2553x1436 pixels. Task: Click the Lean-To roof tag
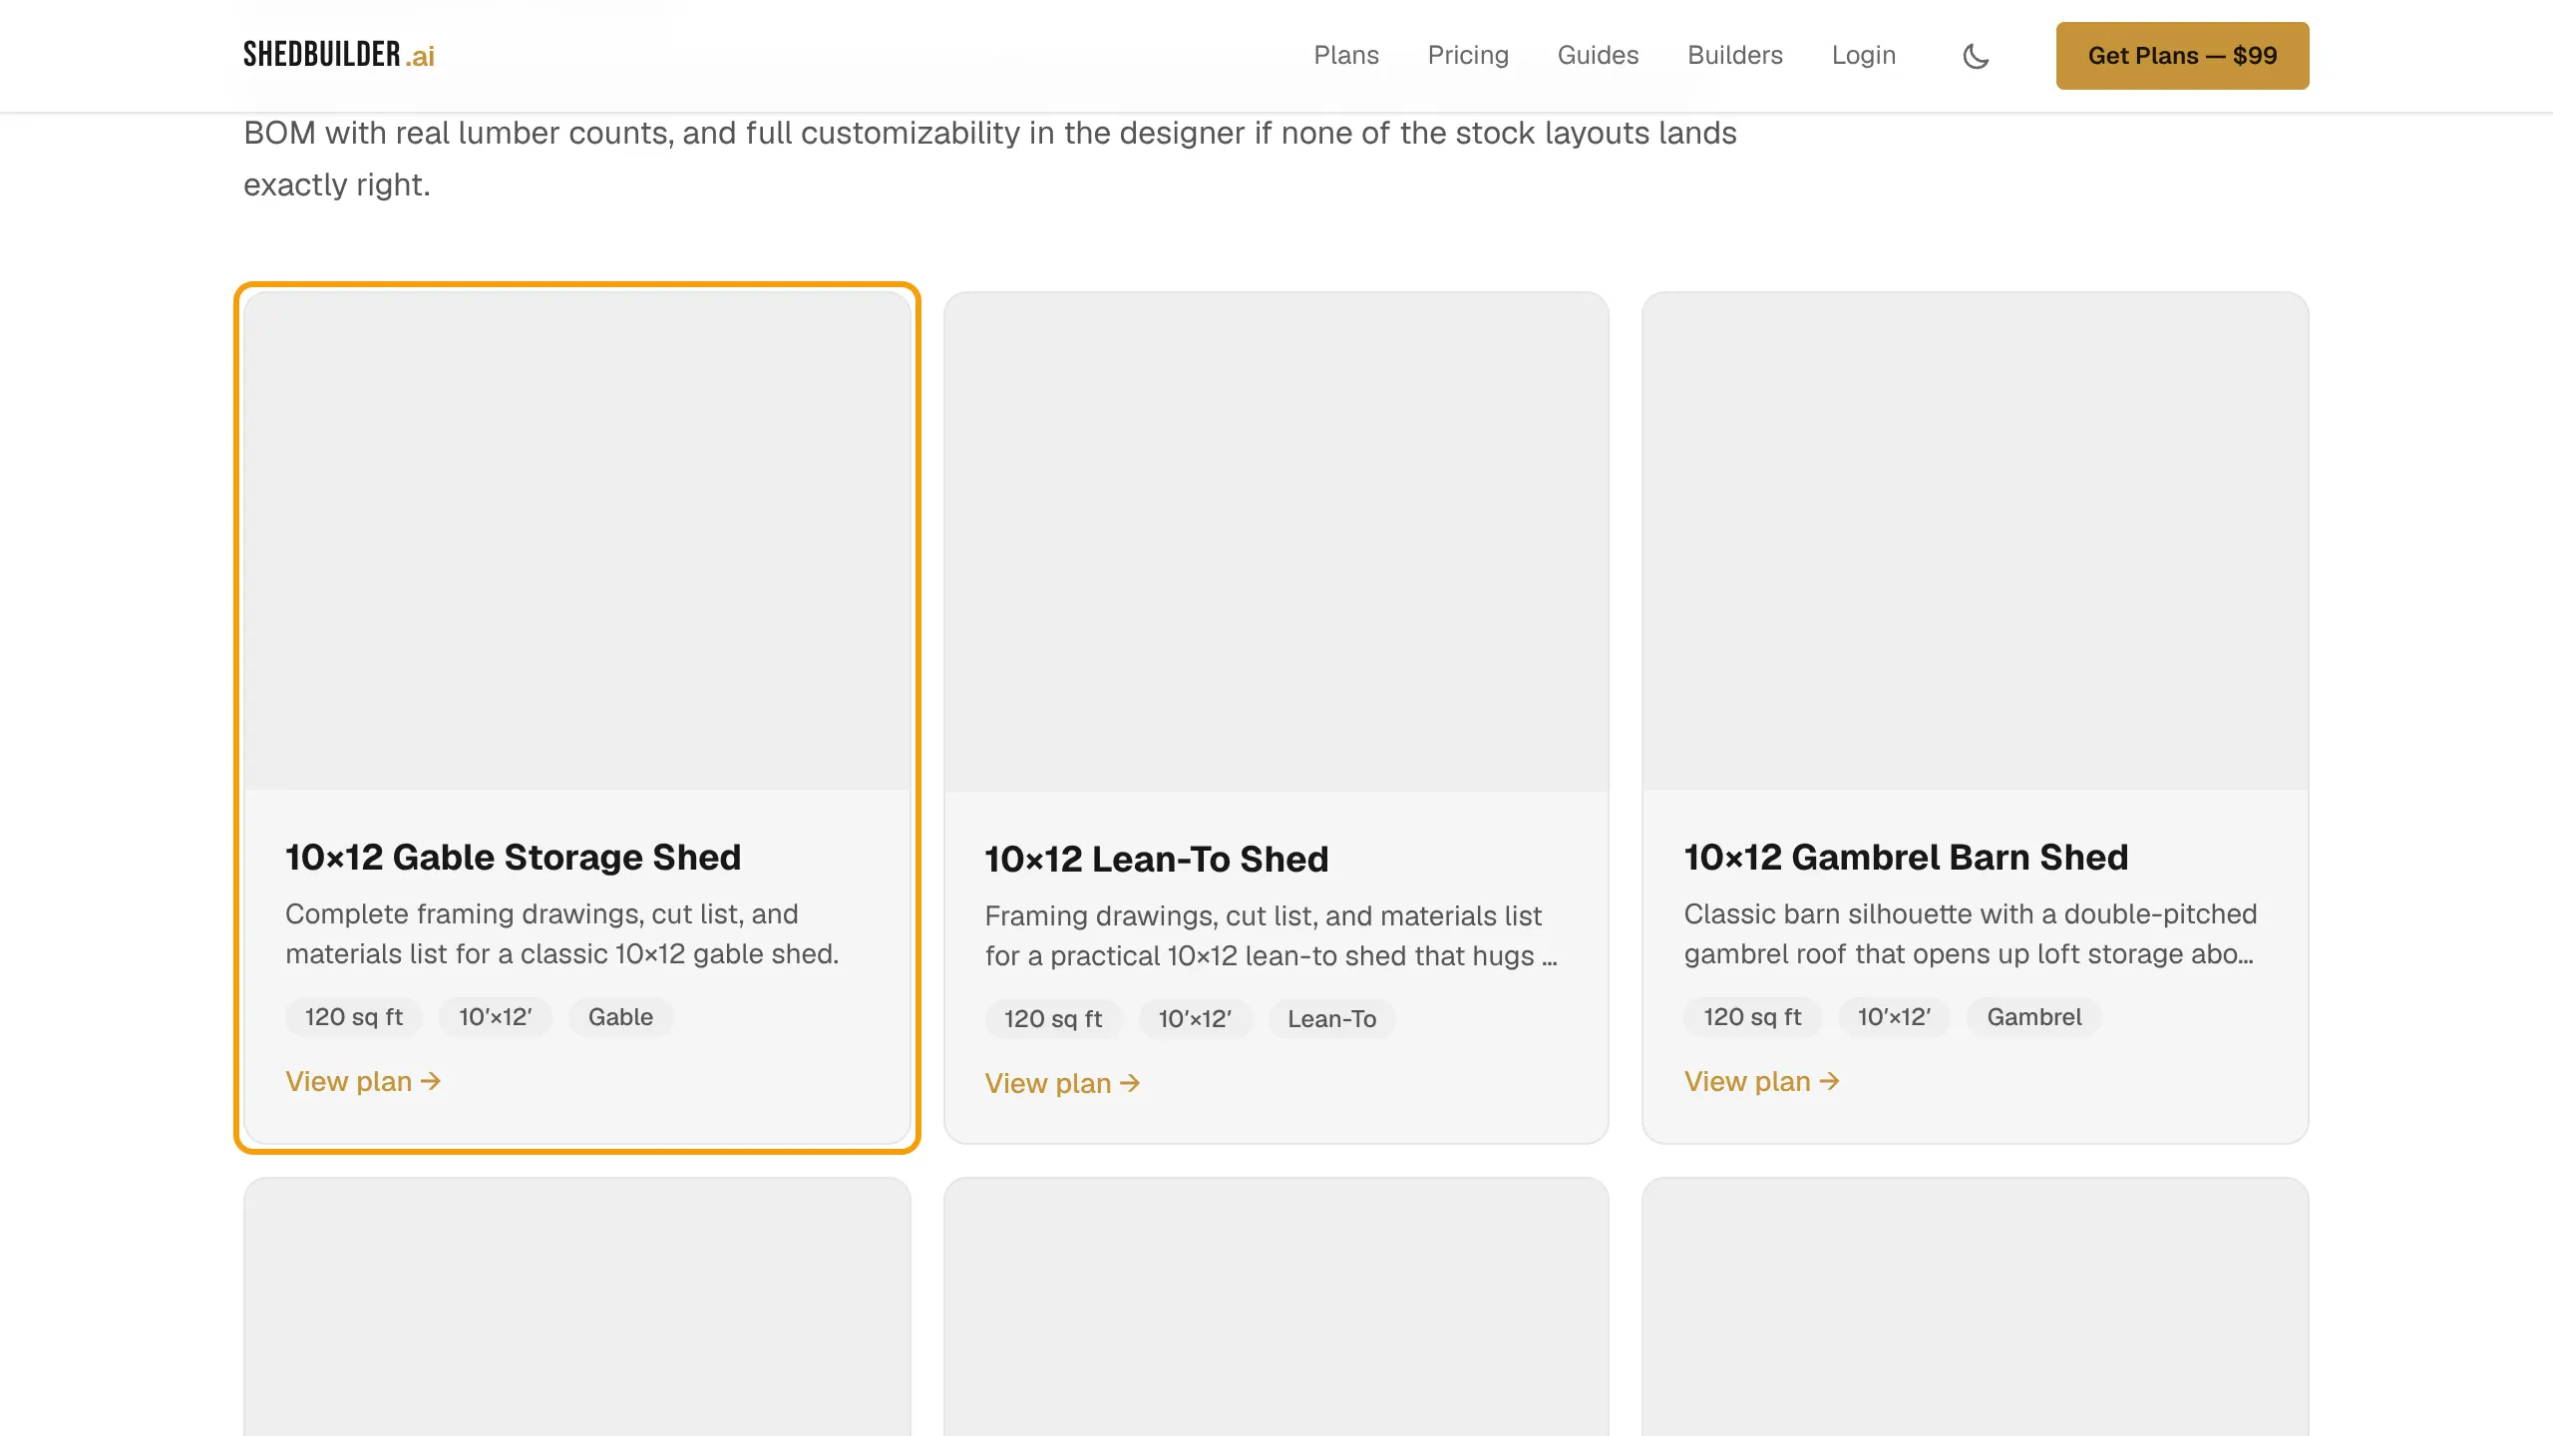(x=1331, y=1019)
